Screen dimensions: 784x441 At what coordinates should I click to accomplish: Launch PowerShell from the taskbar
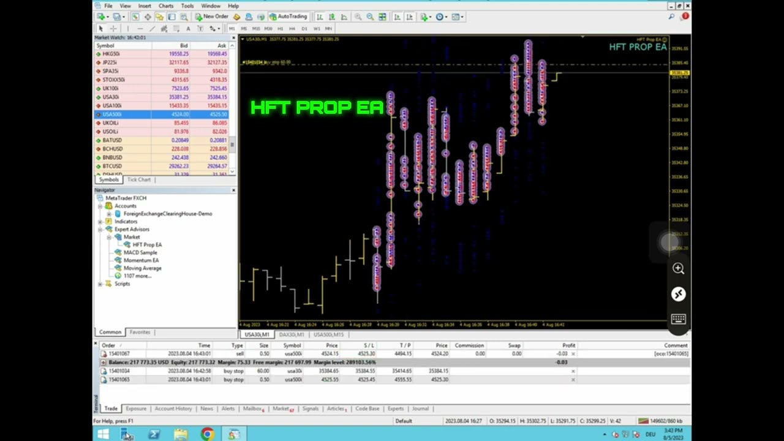154,434
